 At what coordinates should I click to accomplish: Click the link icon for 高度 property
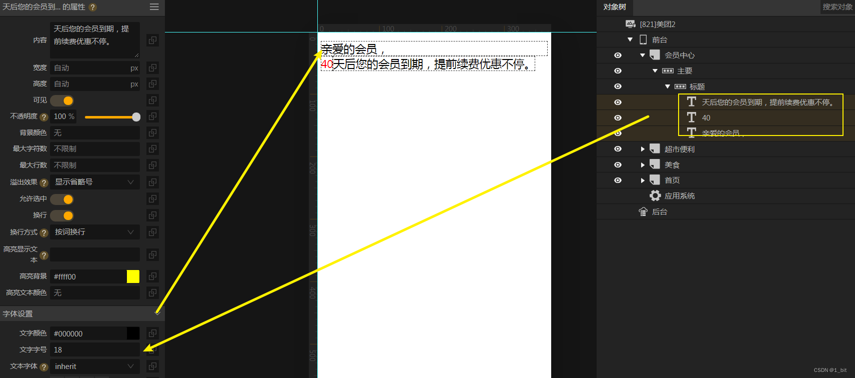[x=153, y=83]
